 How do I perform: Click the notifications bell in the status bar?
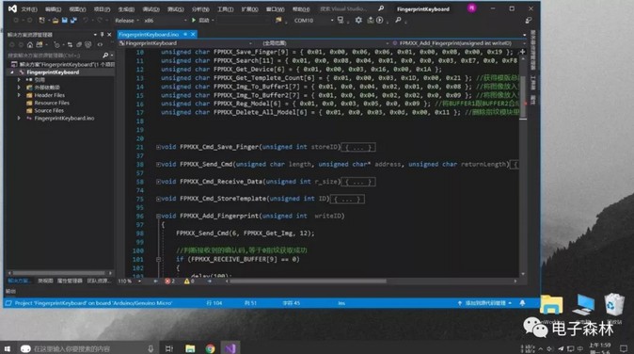tap(522, 302)
